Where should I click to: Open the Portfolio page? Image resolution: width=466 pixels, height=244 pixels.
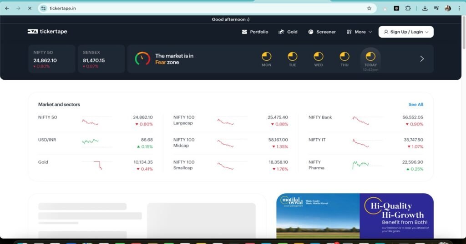click(255, 32)
